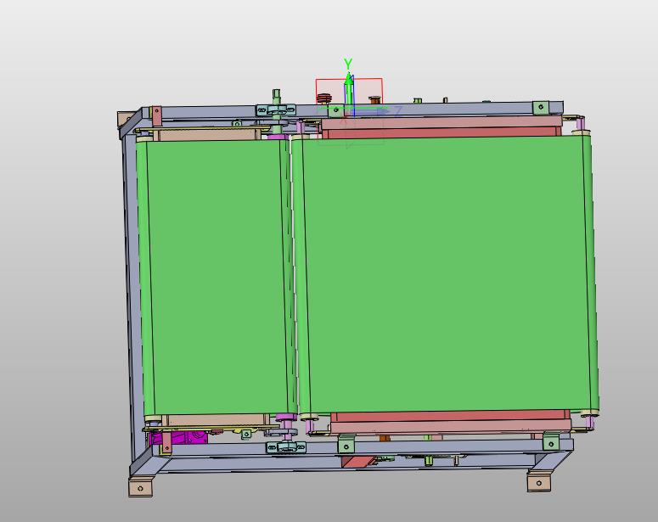Screen dimensions: 658x522
Task: Select the blue Z-axis arrow of the triad
Action: point(371,110)
